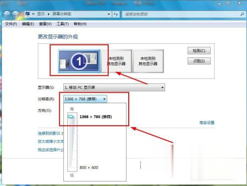Click the refresh icon beside address bar
Image resolution: width=247 pixels, height=186 pixels.
tap(116, 14)
